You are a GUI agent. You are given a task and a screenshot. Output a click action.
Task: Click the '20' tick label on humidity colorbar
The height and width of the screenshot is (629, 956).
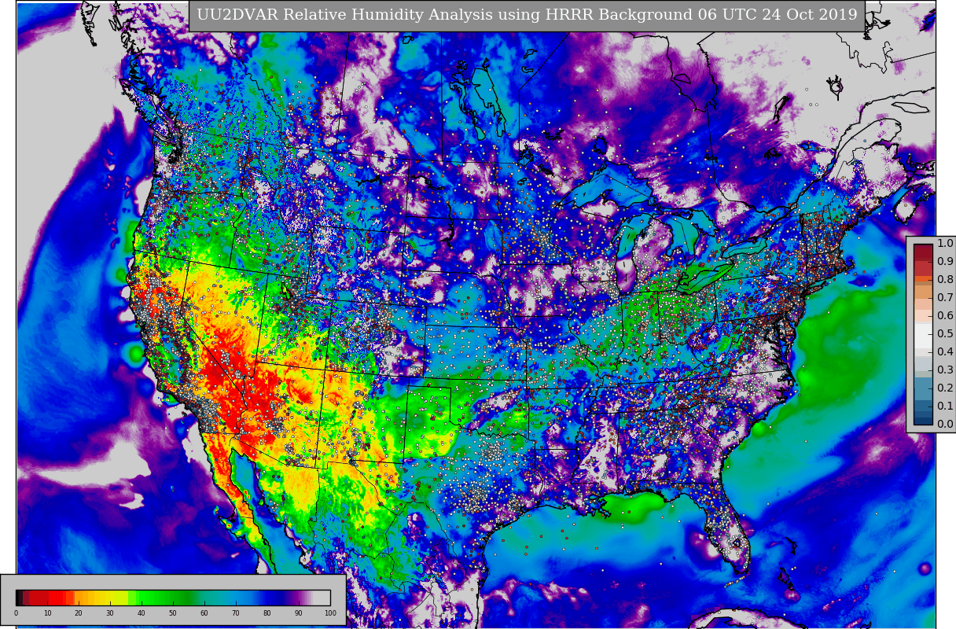click(x=79, y=613)
